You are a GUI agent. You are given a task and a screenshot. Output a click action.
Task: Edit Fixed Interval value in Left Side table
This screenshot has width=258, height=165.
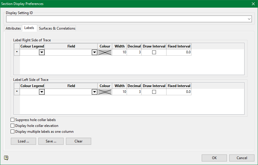pyautogui.click(x=179, y=92)
